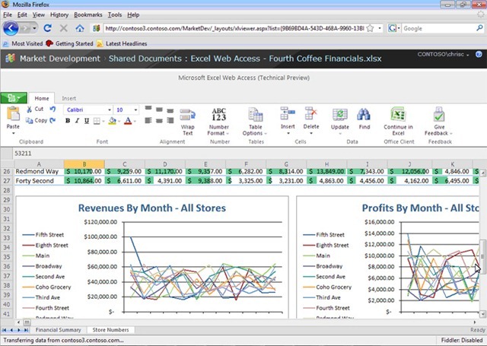
Task: Open Table Options menu
Action: 255,122
